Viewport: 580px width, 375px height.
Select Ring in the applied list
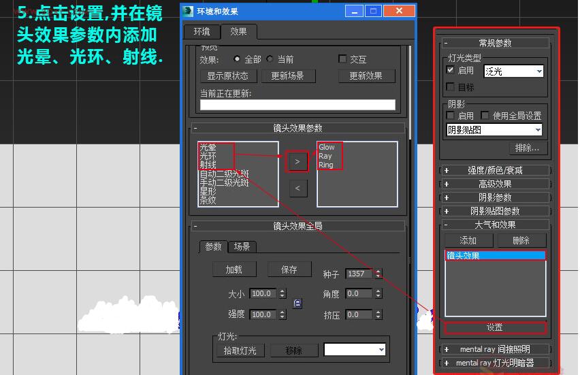(x=326, y=165)
